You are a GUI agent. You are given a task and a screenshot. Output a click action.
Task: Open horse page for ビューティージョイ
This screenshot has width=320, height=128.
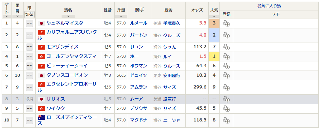click(x=67, y=66)
